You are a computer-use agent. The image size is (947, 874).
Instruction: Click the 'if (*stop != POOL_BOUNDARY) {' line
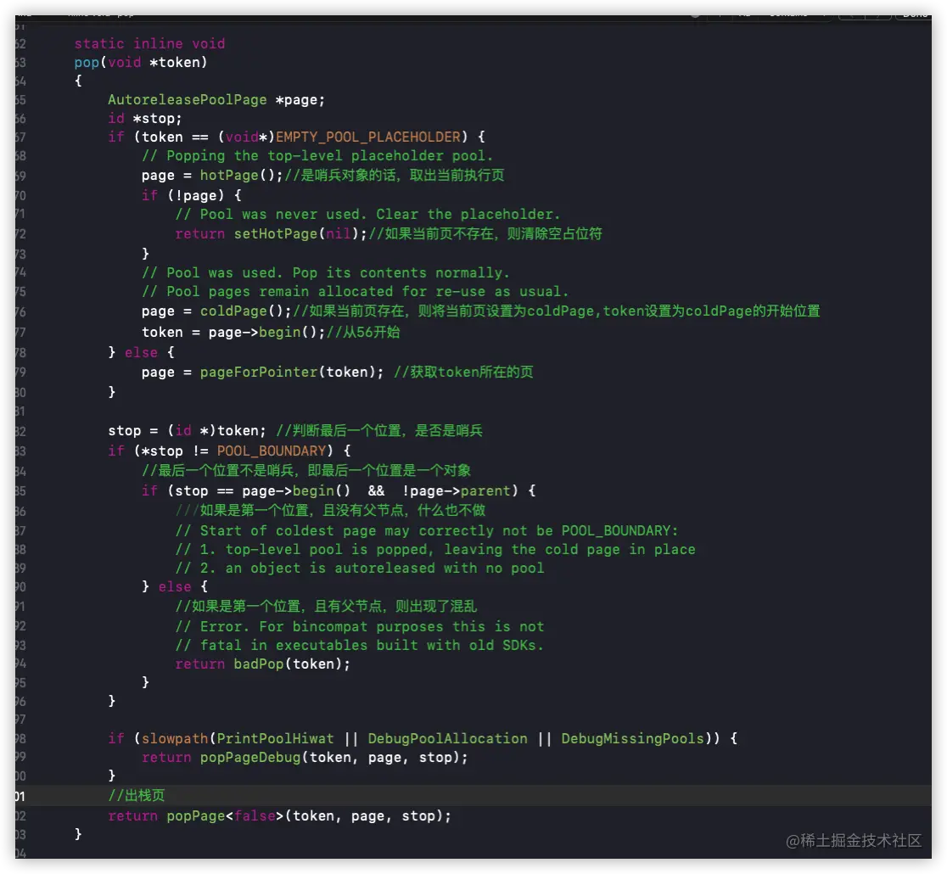click(229, 451)
